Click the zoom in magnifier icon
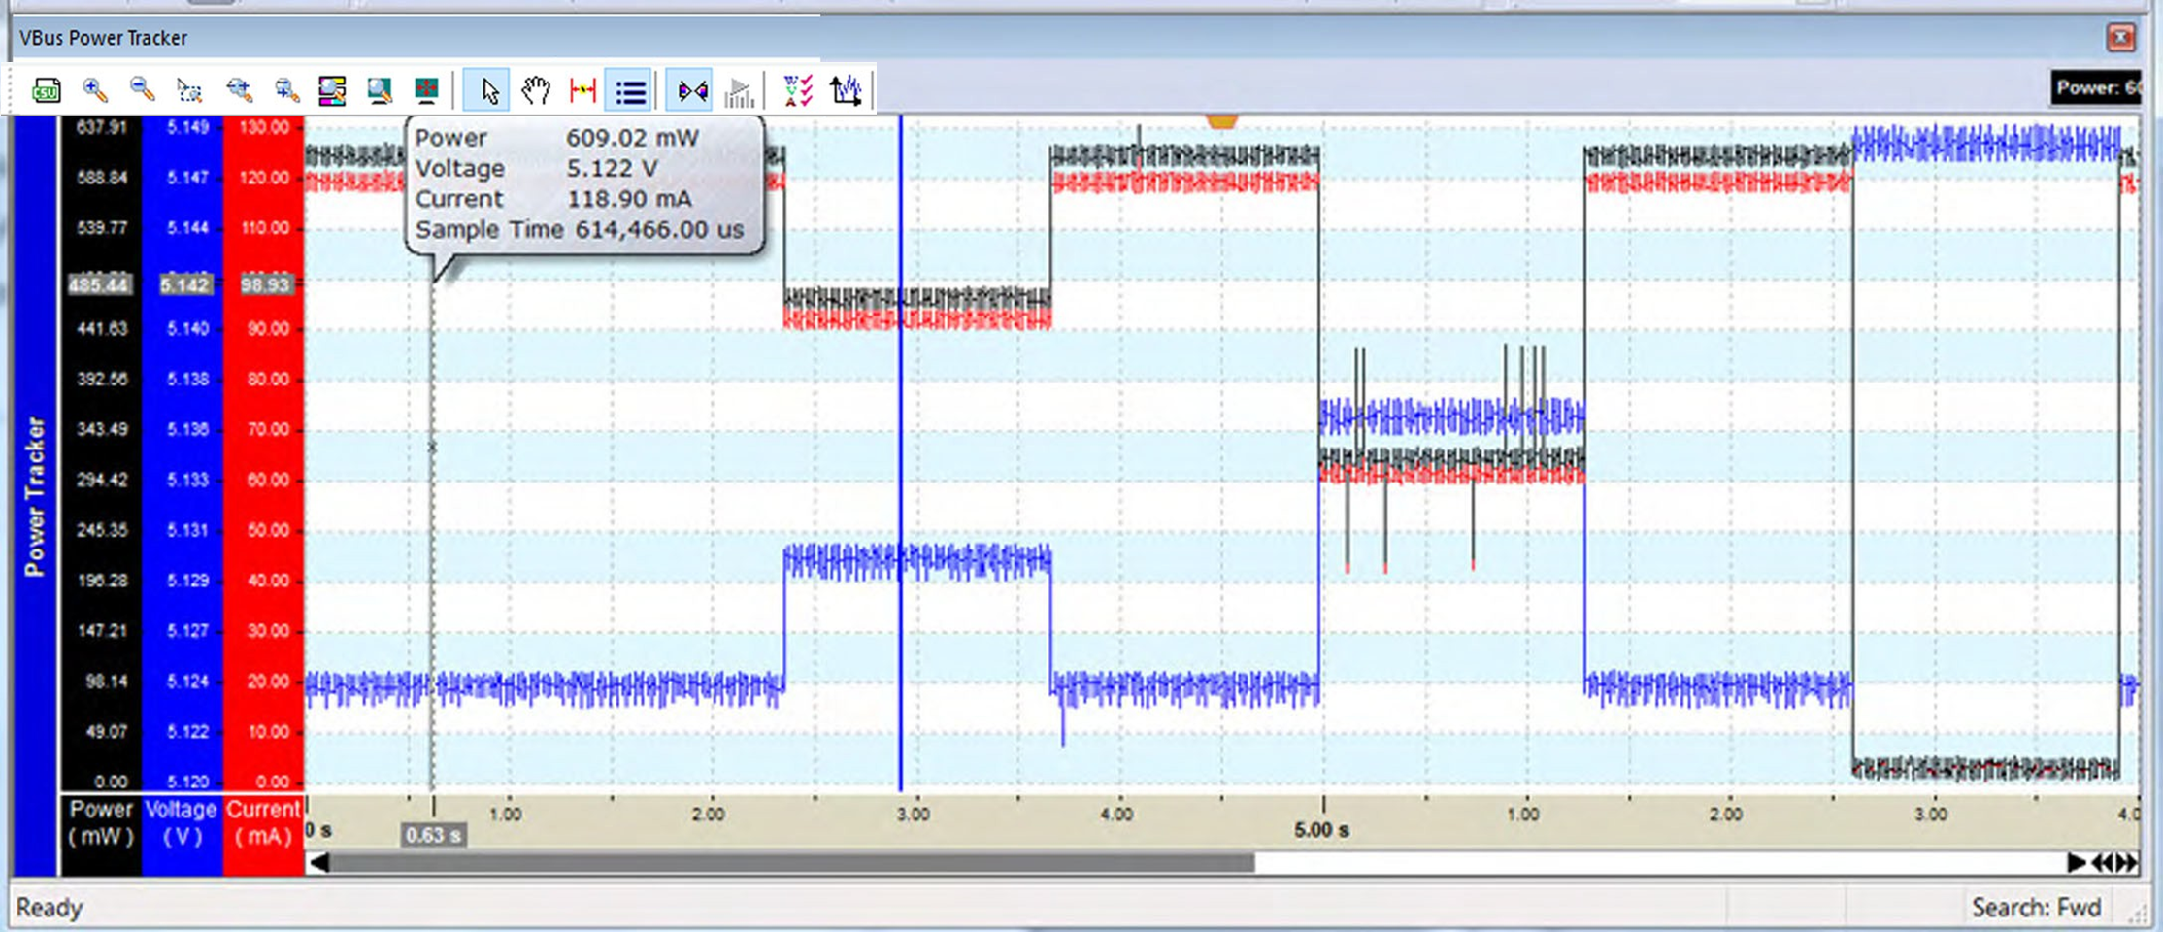This screenshot has height=932, width=2163. (x=95, y=90)
